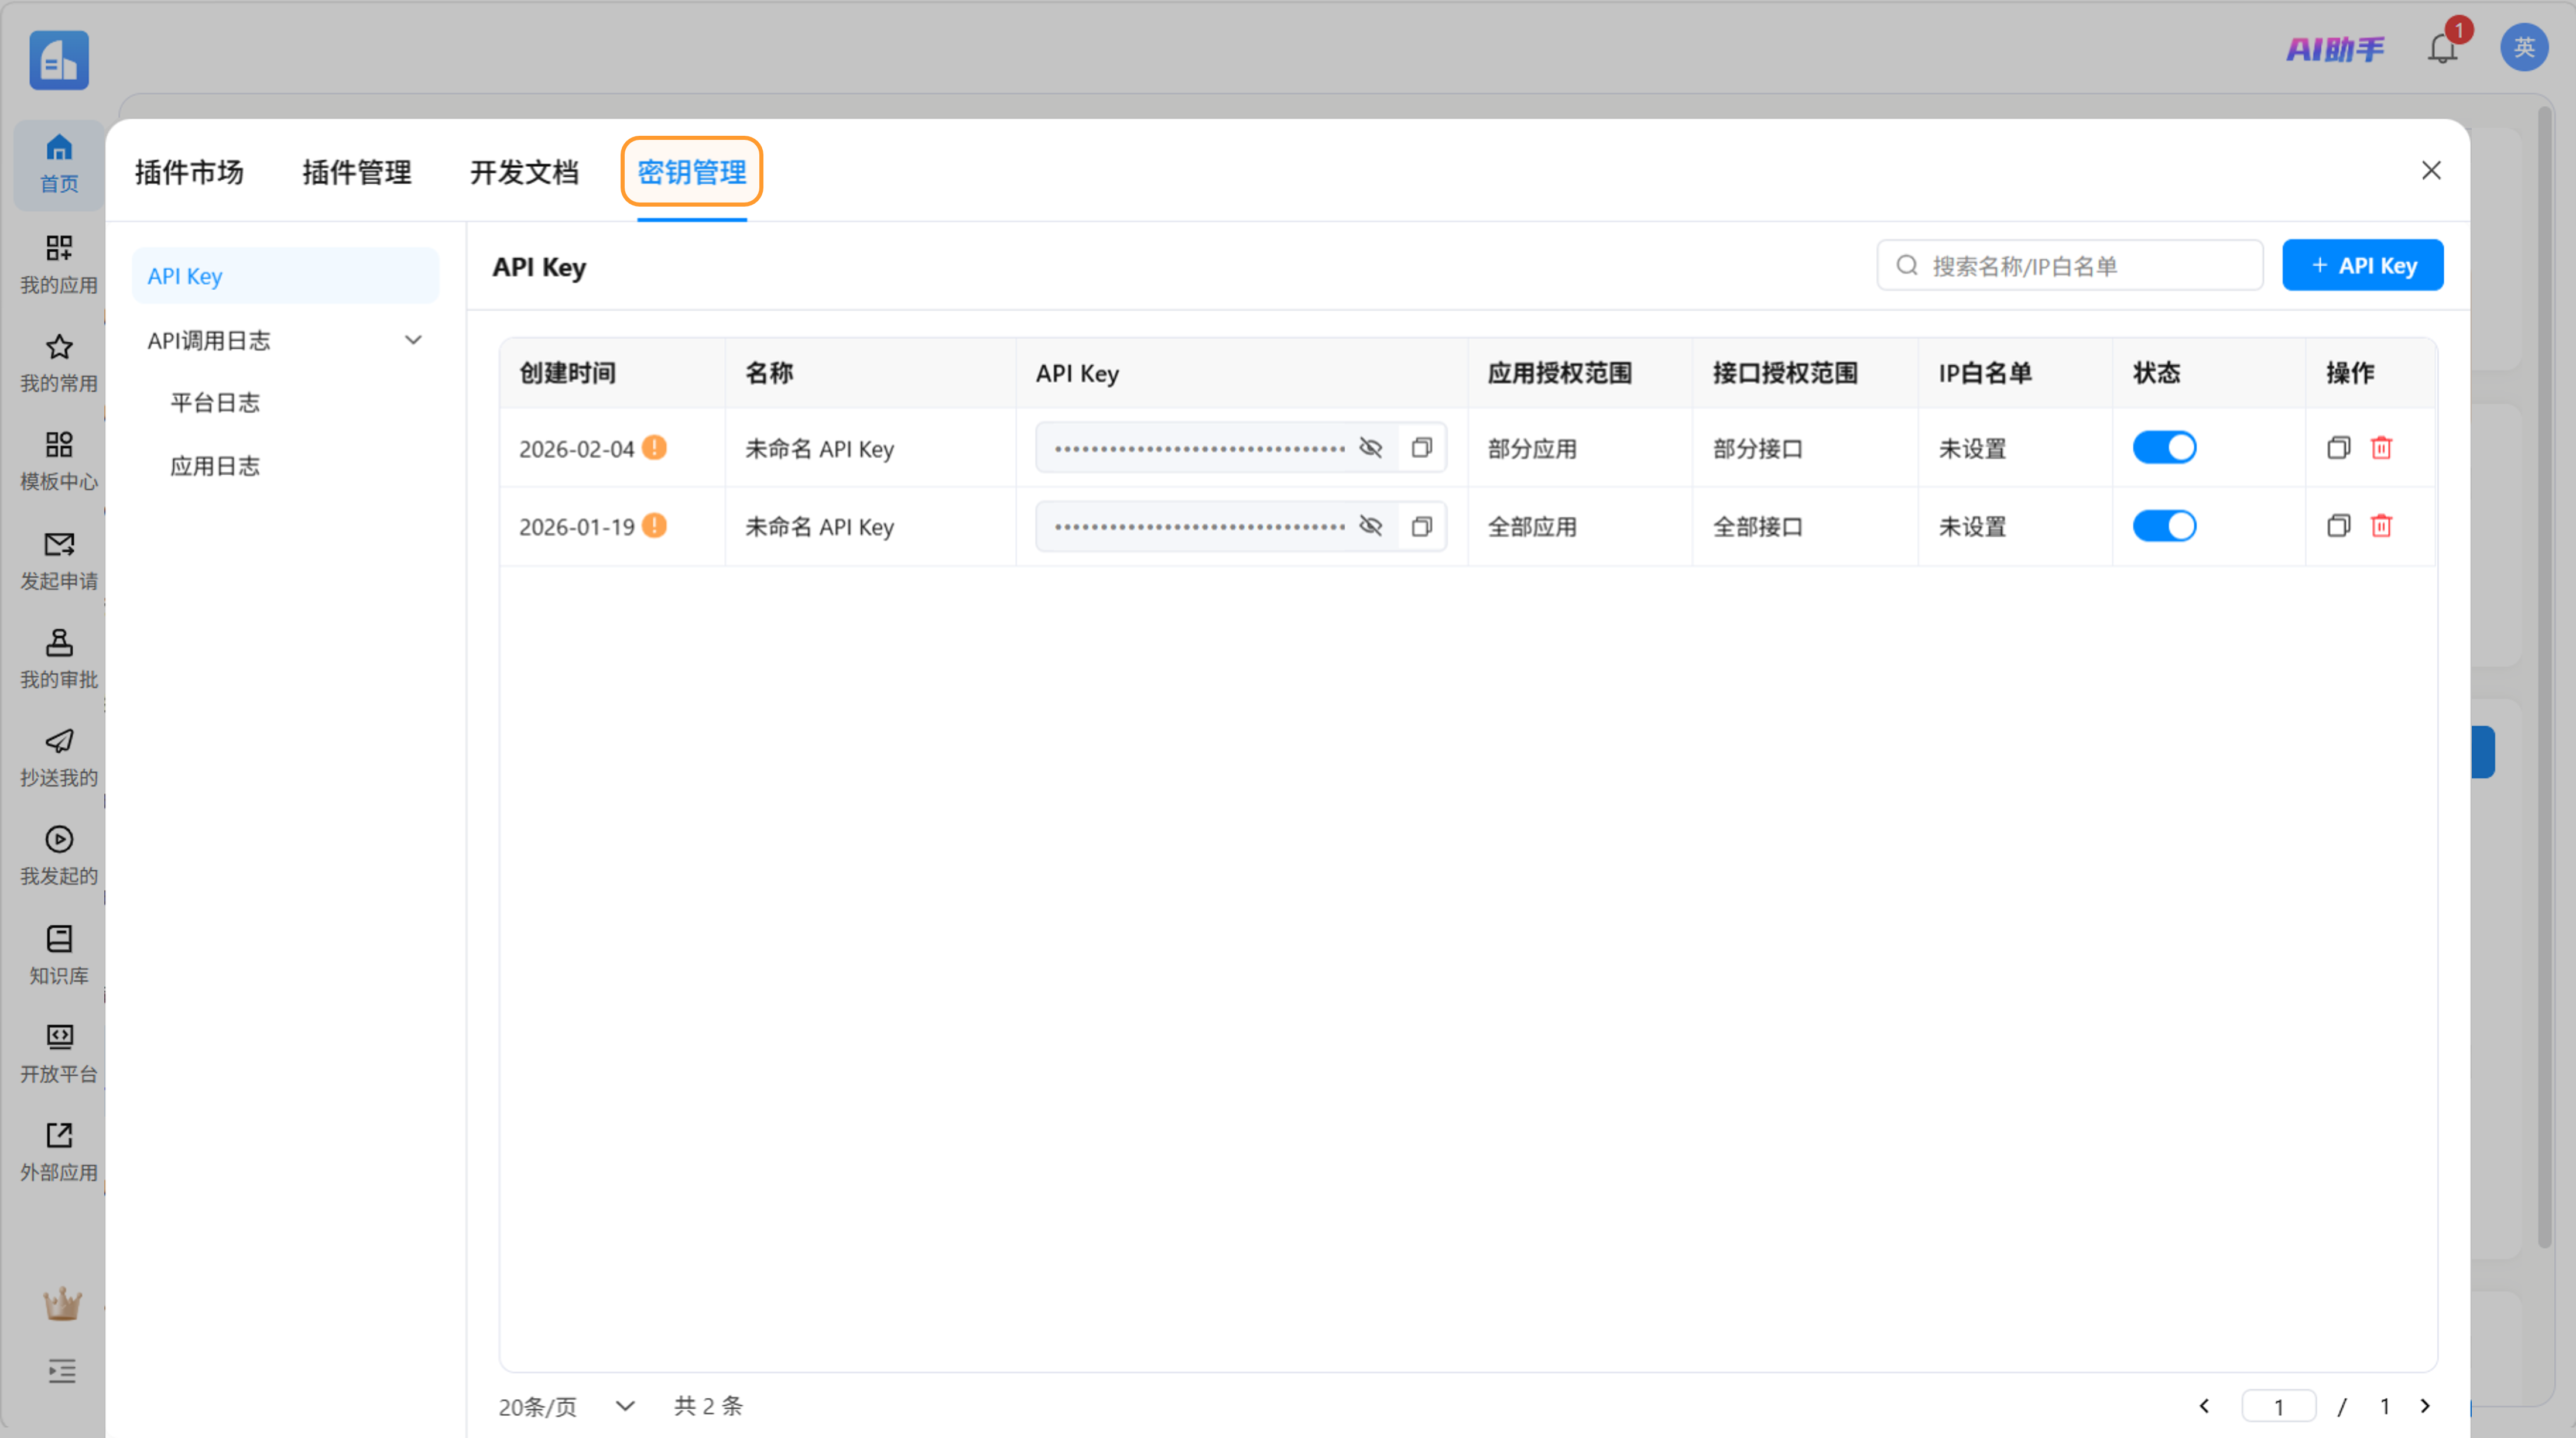Open 平台日志 in the left panel
2576x1438 pixels.
[x=215, y=402]
